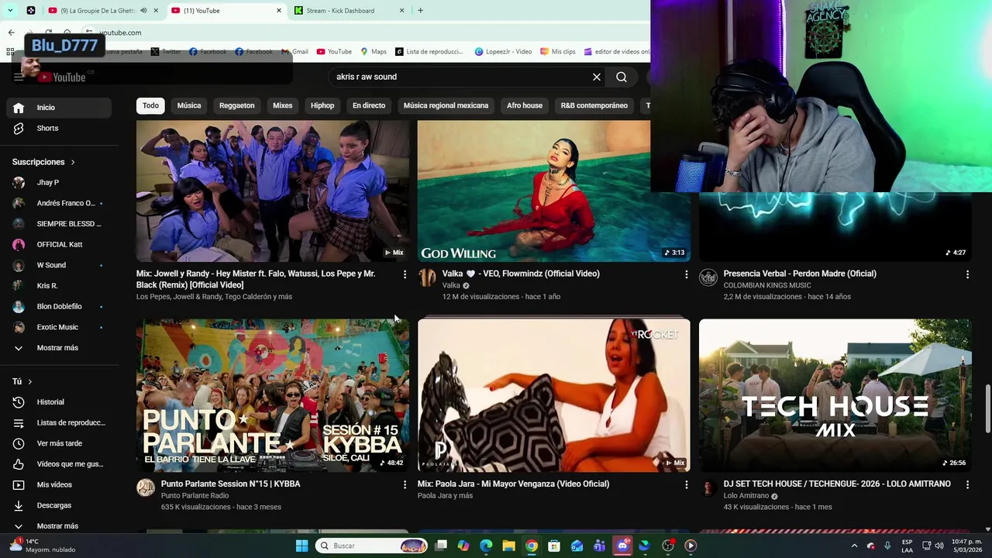Open the Descargas download icon
This screenshot has width=992, height=558.
pos(19,505)
